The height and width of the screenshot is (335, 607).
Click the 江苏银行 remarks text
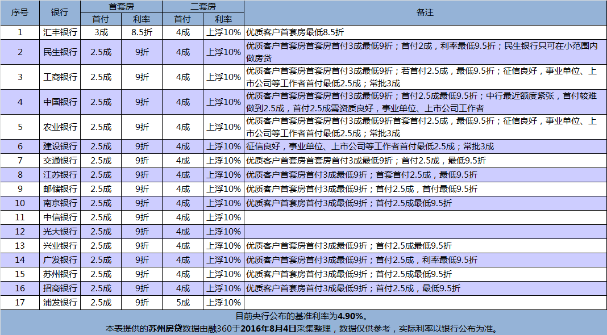[x=361, y=175]
